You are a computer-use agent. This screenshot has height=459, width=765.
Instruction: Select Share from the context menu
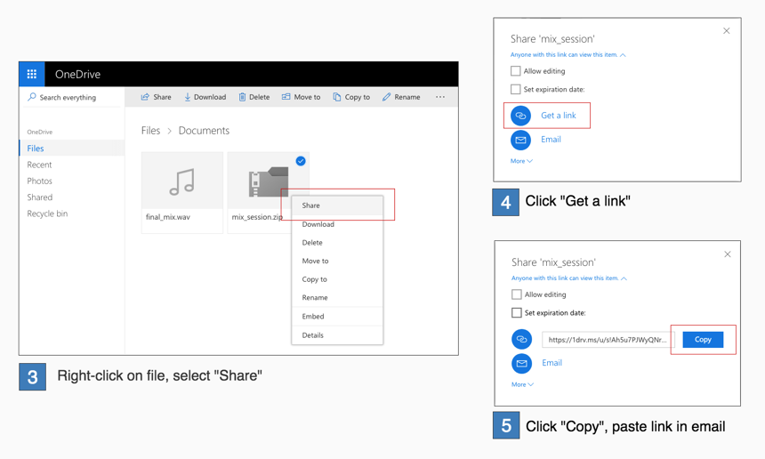pos(311,205)
